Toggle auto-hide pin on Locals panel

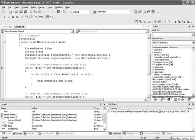pyautogui.click(x=101, y=104)
